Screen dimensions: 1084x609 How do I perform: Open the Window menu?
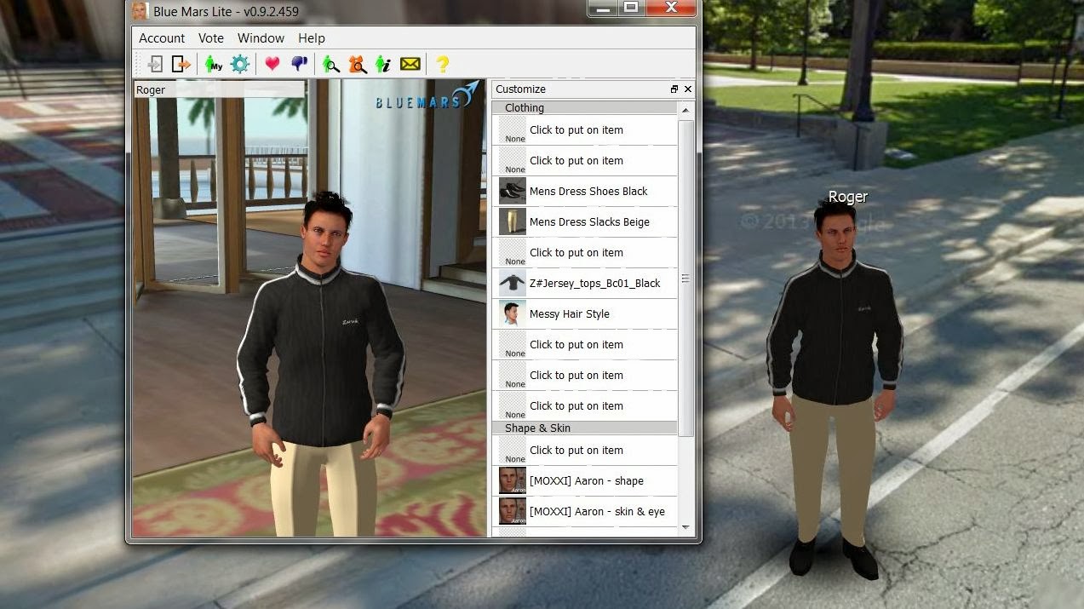[x=261, y=38]
